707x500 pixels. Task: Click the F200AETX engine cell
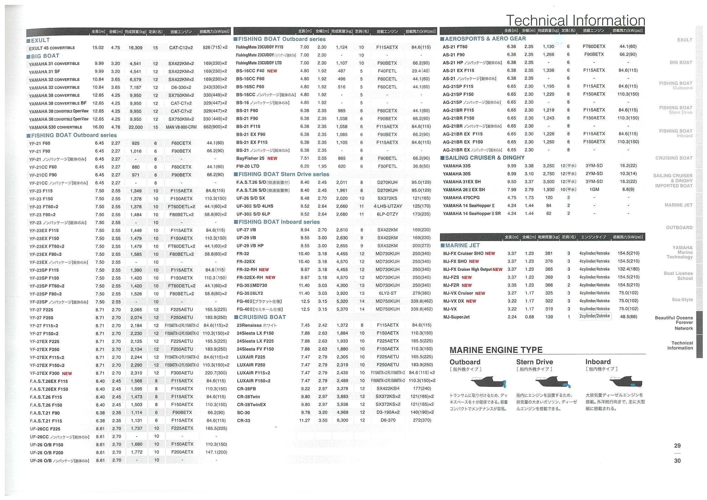point(182,452)
